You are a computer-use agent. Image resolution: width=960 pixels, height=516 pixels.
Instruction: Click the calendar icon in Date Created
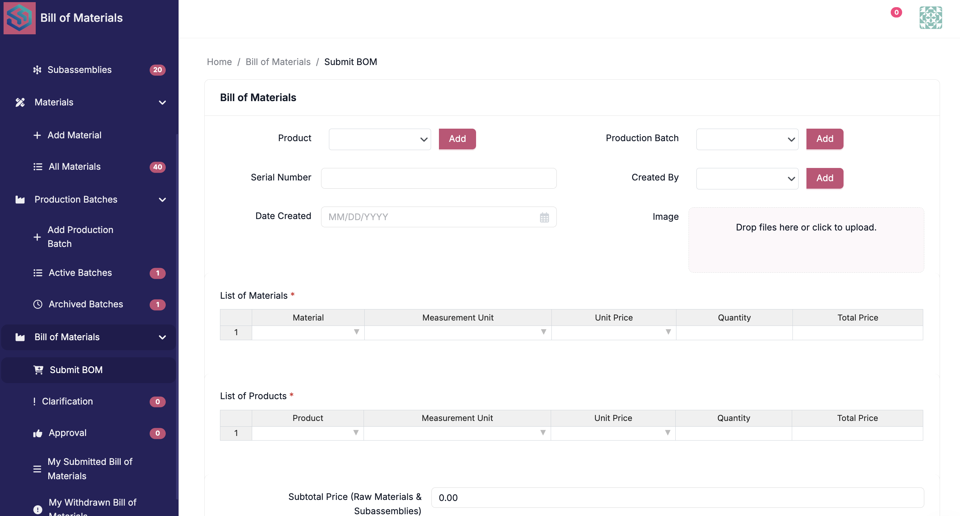tap(544, 217)
